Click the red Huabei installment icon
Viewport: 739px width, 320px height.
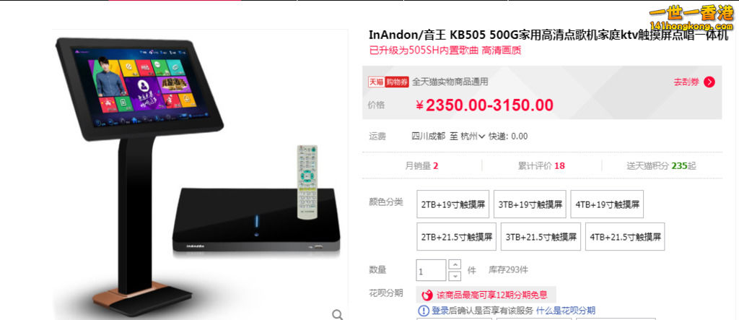(427, 295)
